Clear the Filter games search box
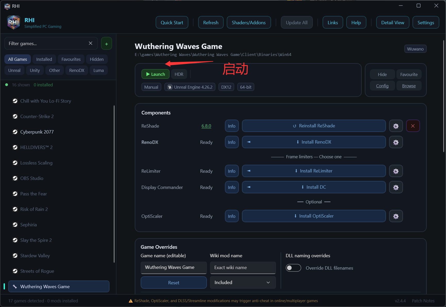 coord(90,43)
